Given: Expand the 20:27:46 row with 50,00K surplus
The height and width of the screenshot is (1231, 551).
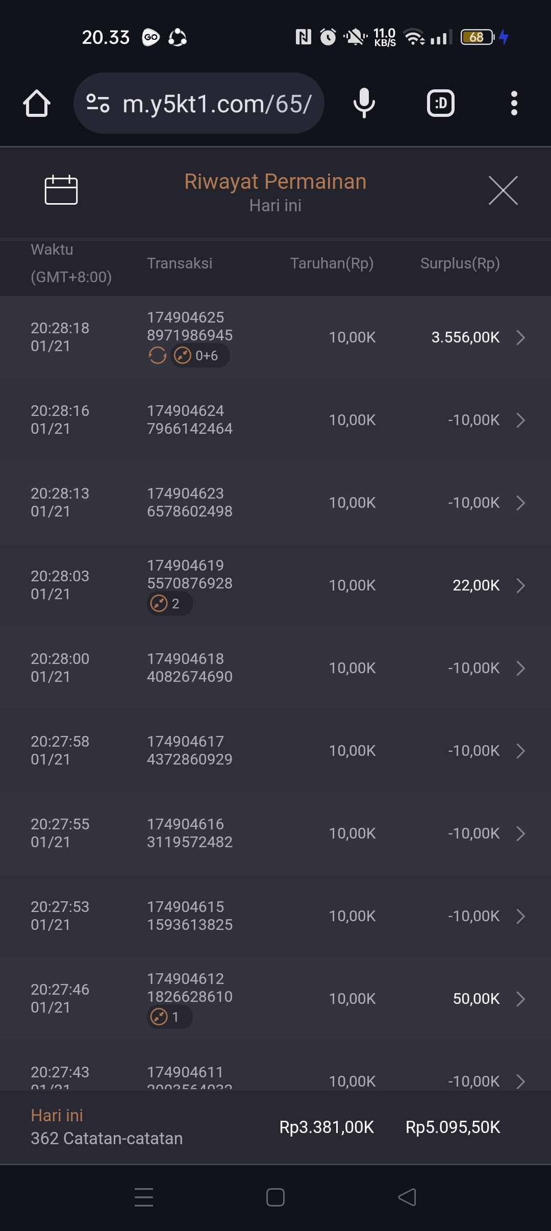Looking at the screenshot, I should click(x=520, y=999).
